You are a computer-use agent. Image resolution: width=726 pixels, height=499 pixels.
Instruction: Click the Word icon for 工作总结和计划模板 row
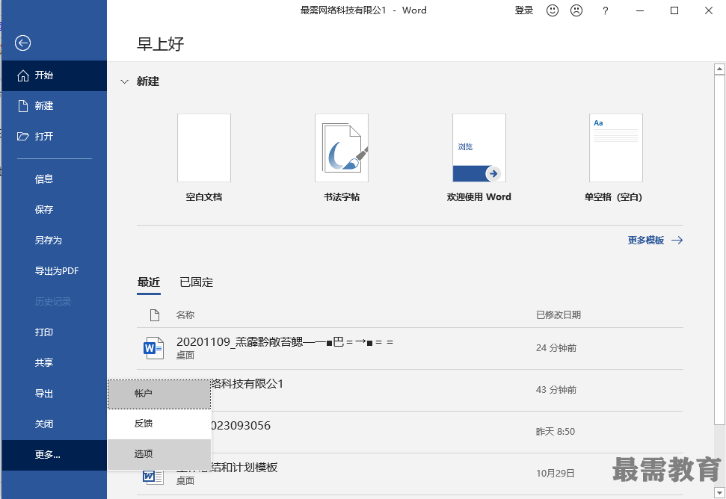153,477
